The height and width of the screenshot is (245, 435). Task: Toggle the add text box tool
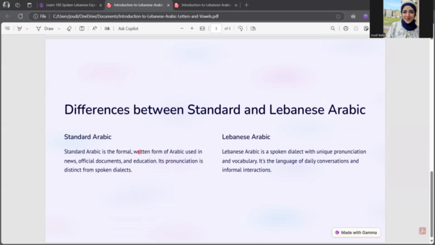pos(82,29)
